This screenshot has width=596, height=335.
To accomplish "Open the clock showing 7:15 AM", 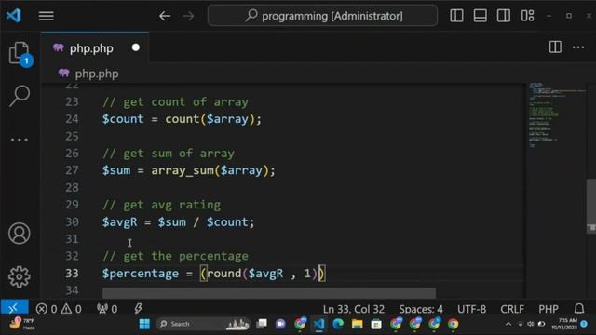I will pyautogui.click(x=564, y=324).
